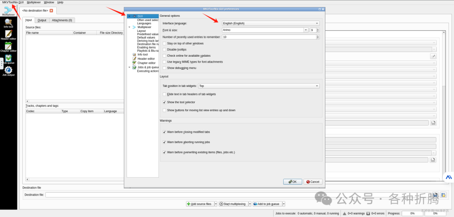This screenshot has height=217, width=454.
Task: Click the recently used entries spinner arrows
Action: [x=318, y=37]
